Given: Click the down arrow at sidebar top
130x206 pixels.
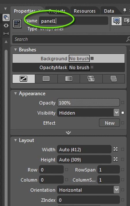Looking at the screenshot, I should (x=5, y=9).
